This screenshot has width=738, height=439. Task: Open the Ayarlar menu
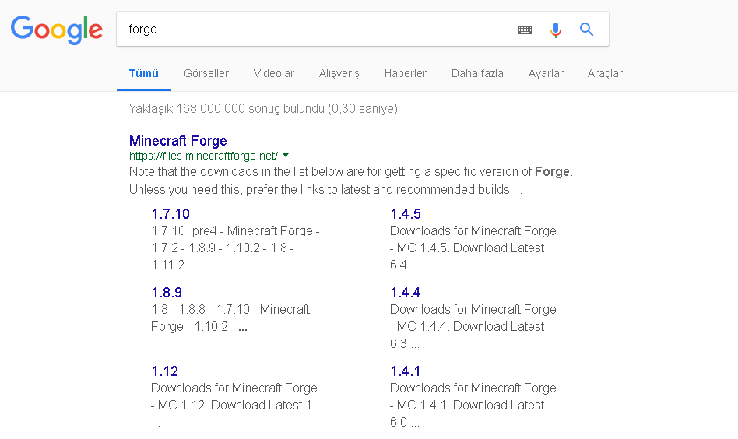[546, 74]
